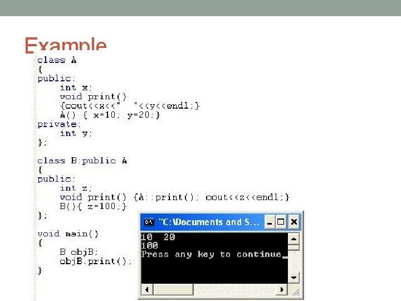401x301 pixels.
Task: Click the console title "C:\Documents and S..."
Action: point(209,222)
